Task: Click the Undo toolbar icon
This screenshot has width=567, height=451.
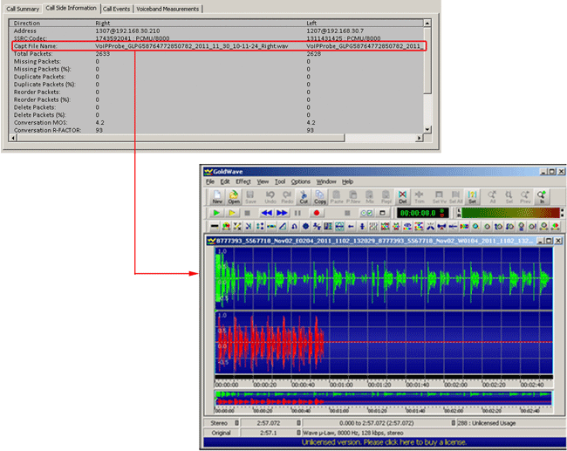Action: pyautogui.click(x=270, y=197)
